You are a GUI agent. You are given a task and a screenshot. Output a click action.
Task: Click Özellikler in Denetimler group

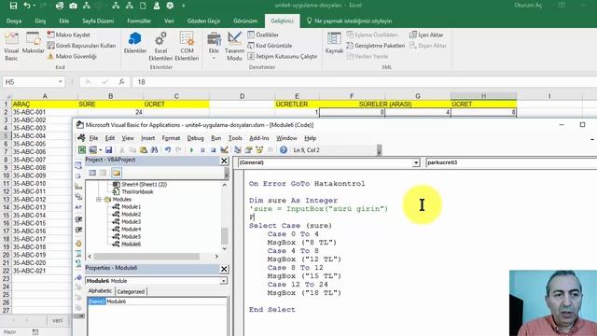[x=263, y=35]
